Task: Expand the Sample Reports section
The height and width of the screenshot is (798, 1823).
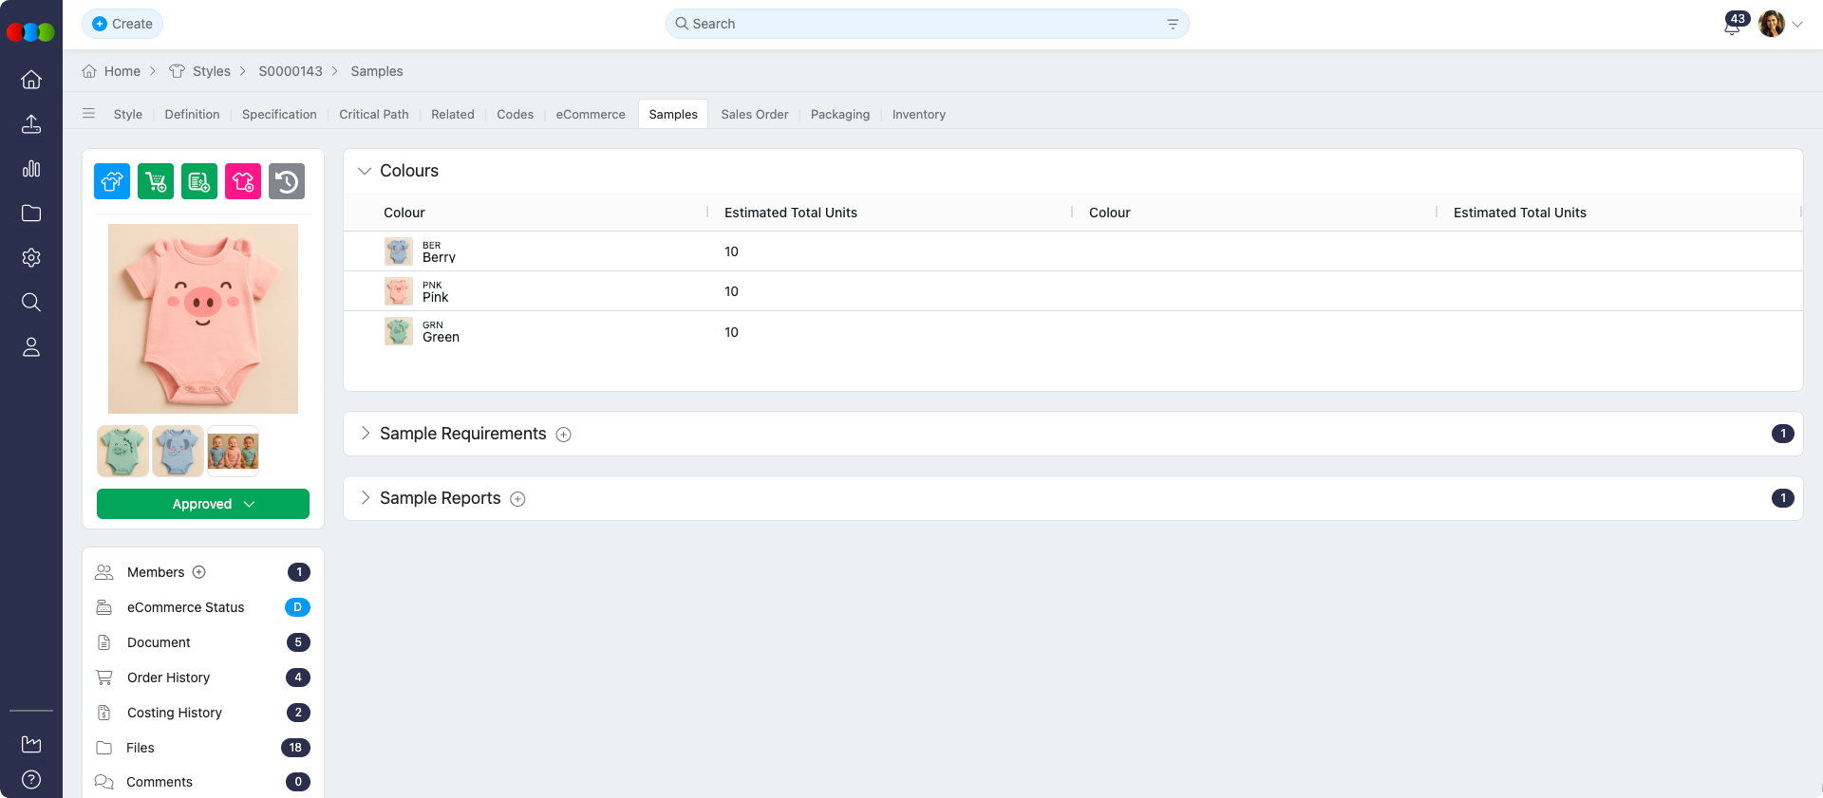Action: point(365,498)
